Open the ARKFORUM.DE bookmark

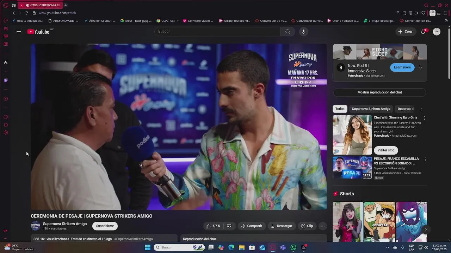[63, 21]
